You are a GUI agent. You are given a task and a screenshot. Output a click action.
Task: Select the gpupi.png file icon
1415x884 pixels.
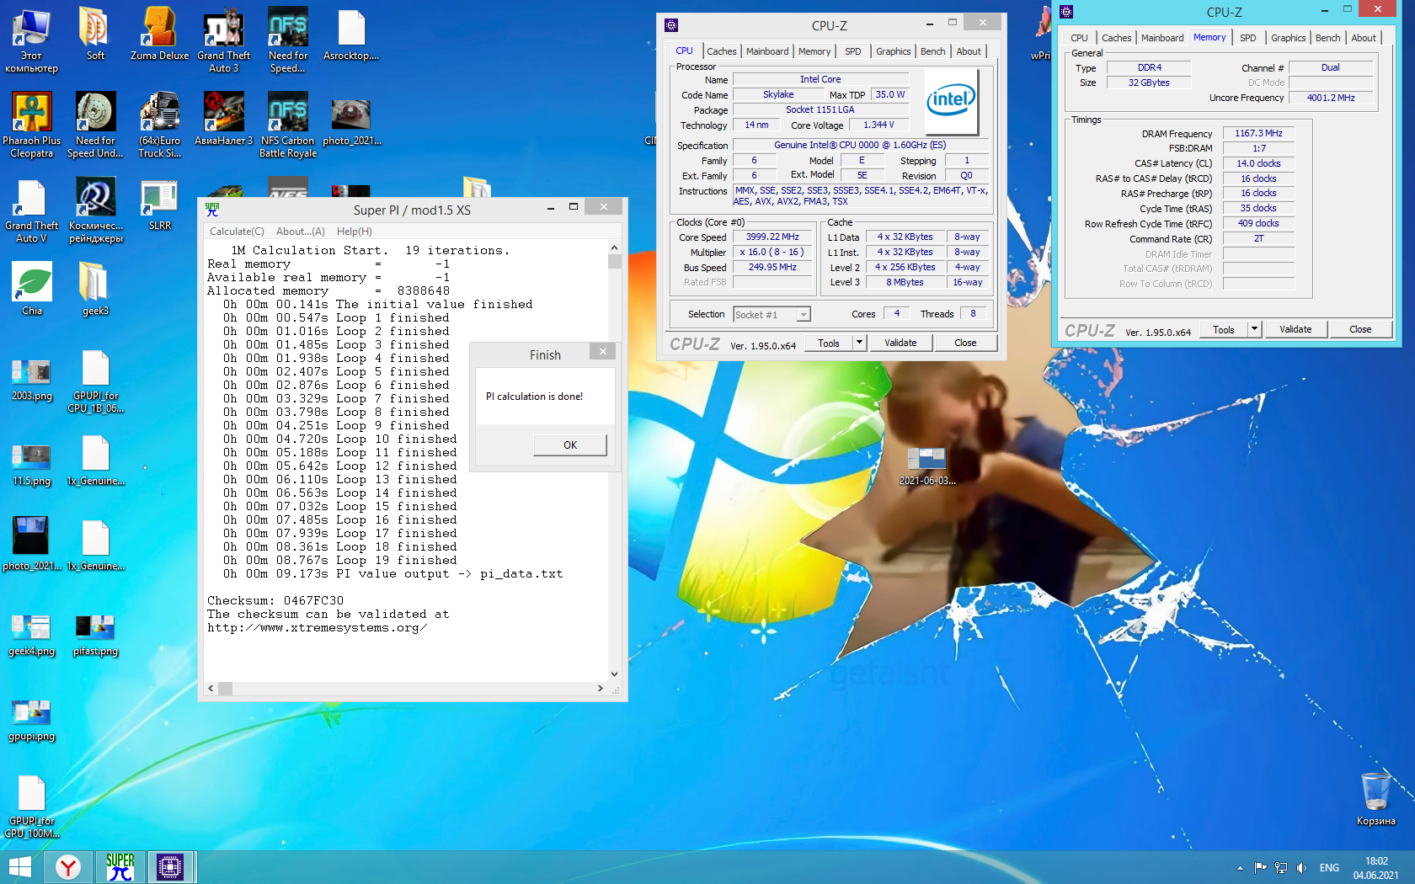(32, 719)
